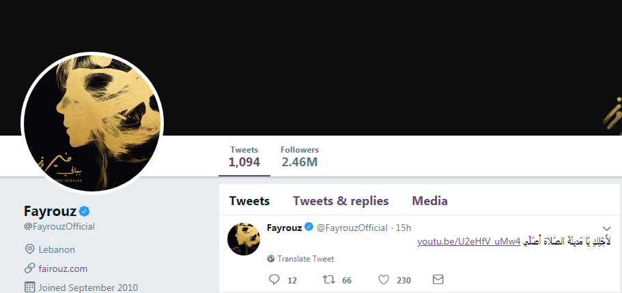622x293 pixels.
Task: Retweet the Fayrouz tweet
Action: tap(327, 279)
